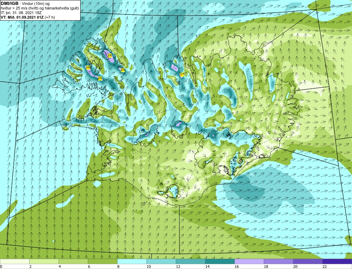Image resolution: width=352 pixels, height=269 pixels.
Task: Choose the 12–14 m/s teal scale swatch
Action: tap(190, 261)
